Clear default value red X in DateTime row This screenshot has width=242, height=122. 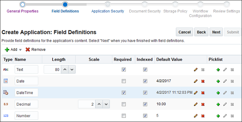[203, 93]
